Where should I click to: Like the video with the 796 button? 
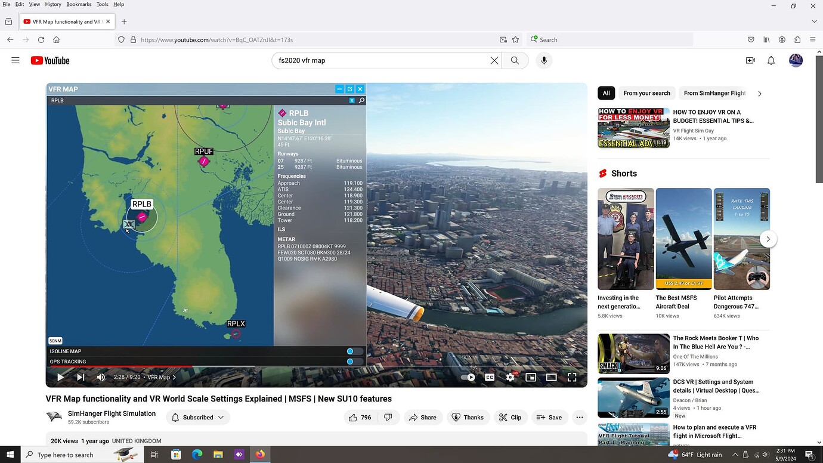359,417
